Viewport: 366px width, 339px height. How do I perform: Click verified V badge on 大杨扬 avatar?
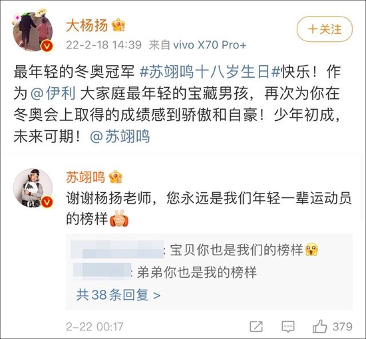[x=47, y=46]
